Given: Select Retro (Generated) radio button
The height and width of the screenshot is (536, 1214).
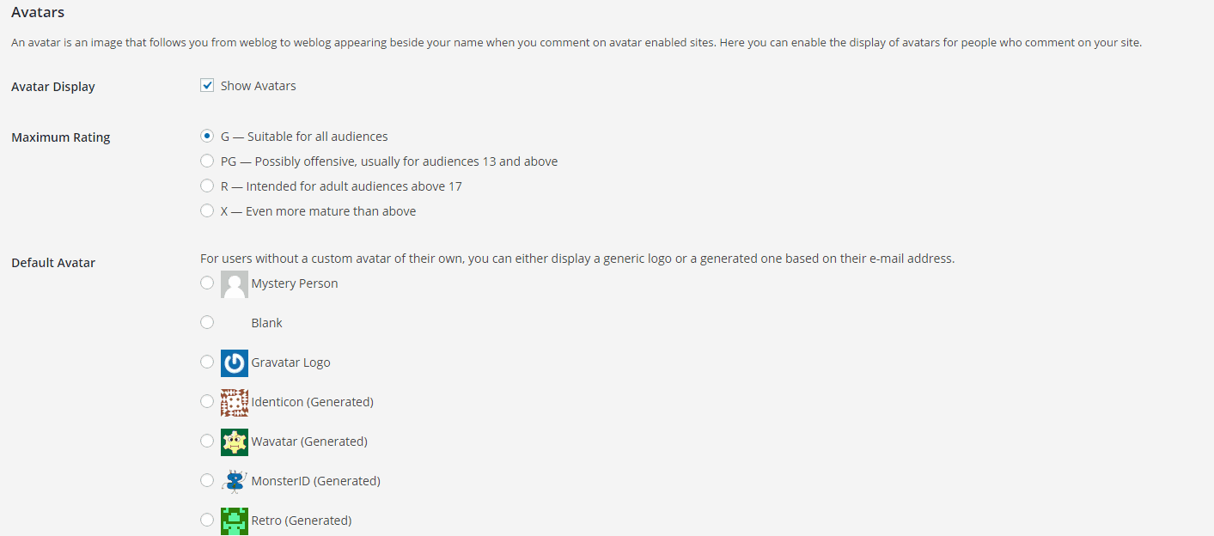Looking at the screenshot, I should (x=207, y=520).
